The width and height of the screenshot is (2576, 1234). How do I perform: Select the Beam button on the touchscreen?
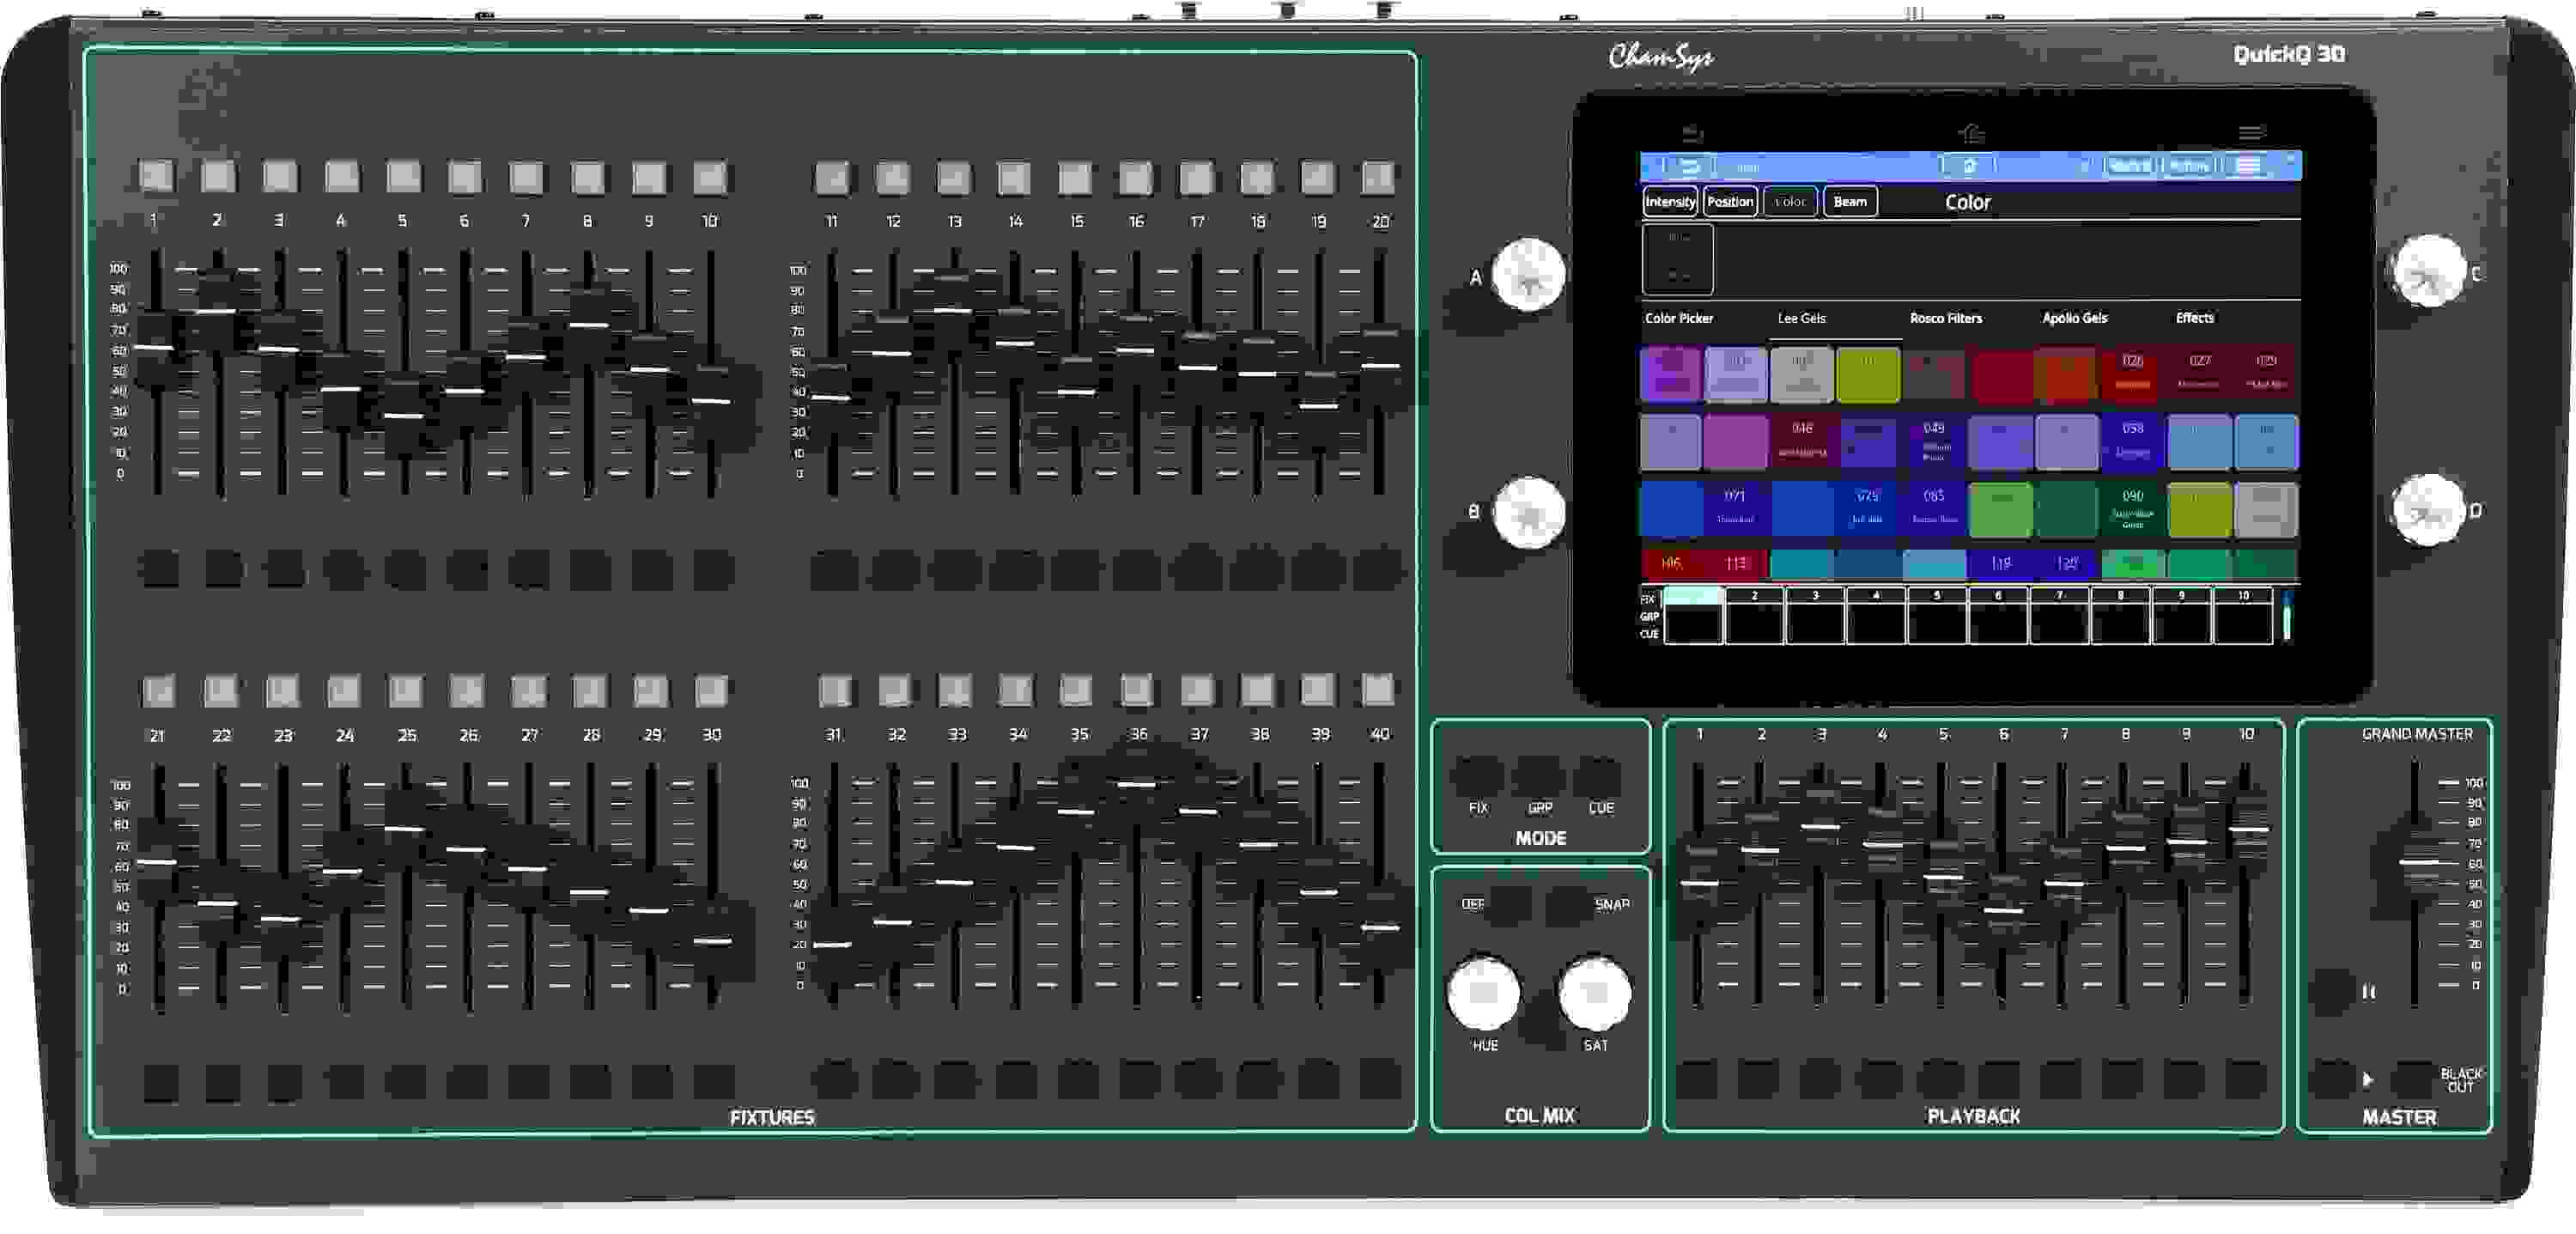[1850, 201]
